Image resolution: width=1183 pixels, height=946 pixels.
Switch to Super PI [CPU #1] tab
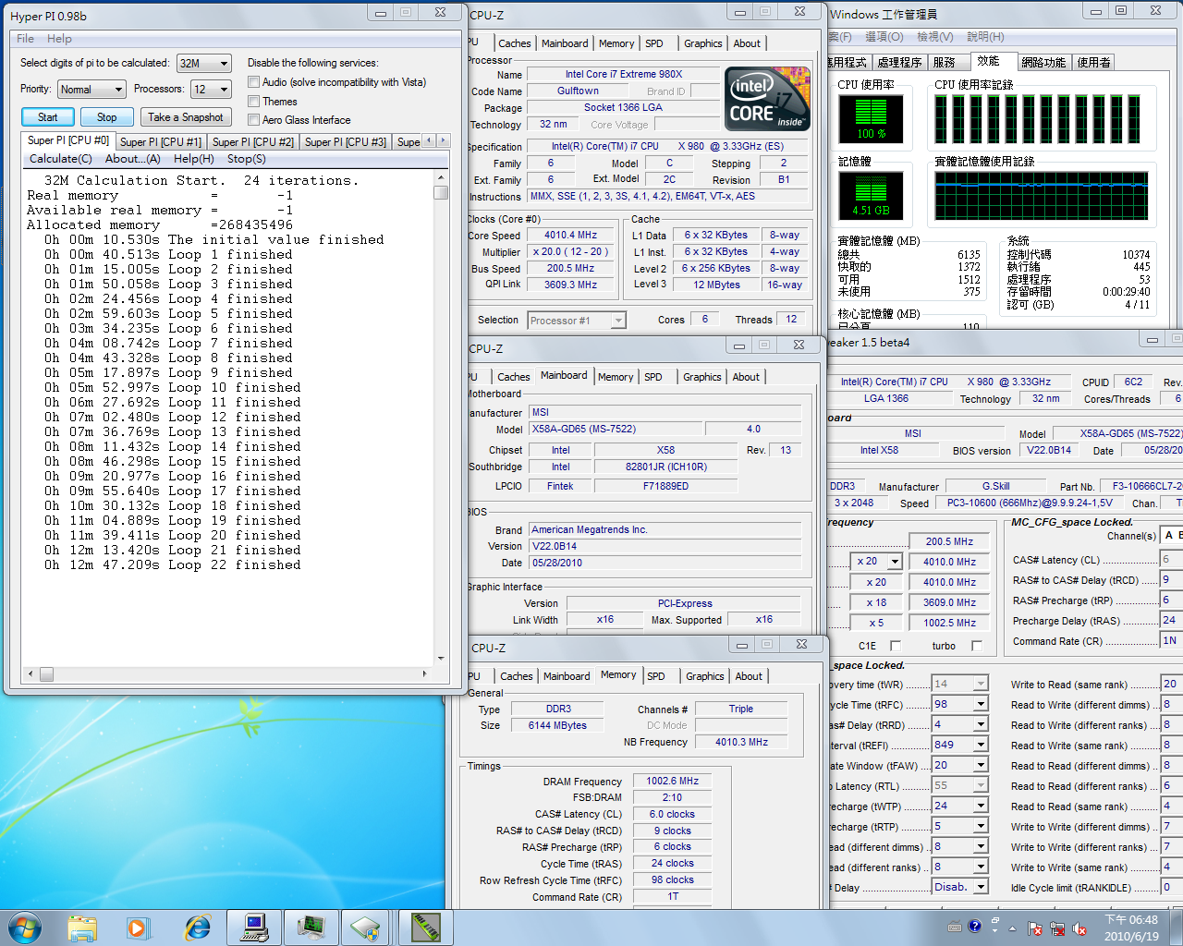point(161,142)
